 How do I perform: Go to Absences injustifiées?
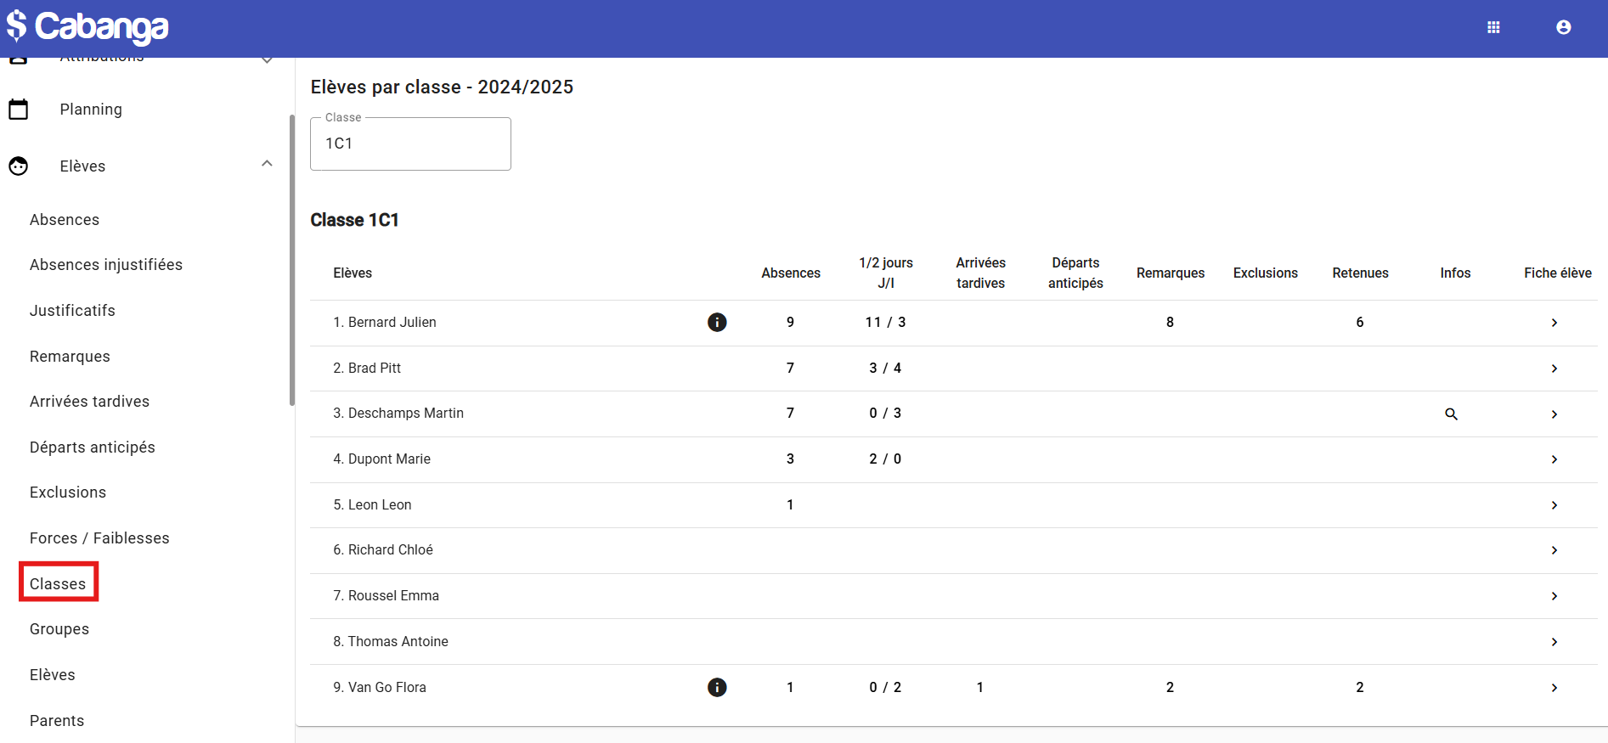coord(106,265)
